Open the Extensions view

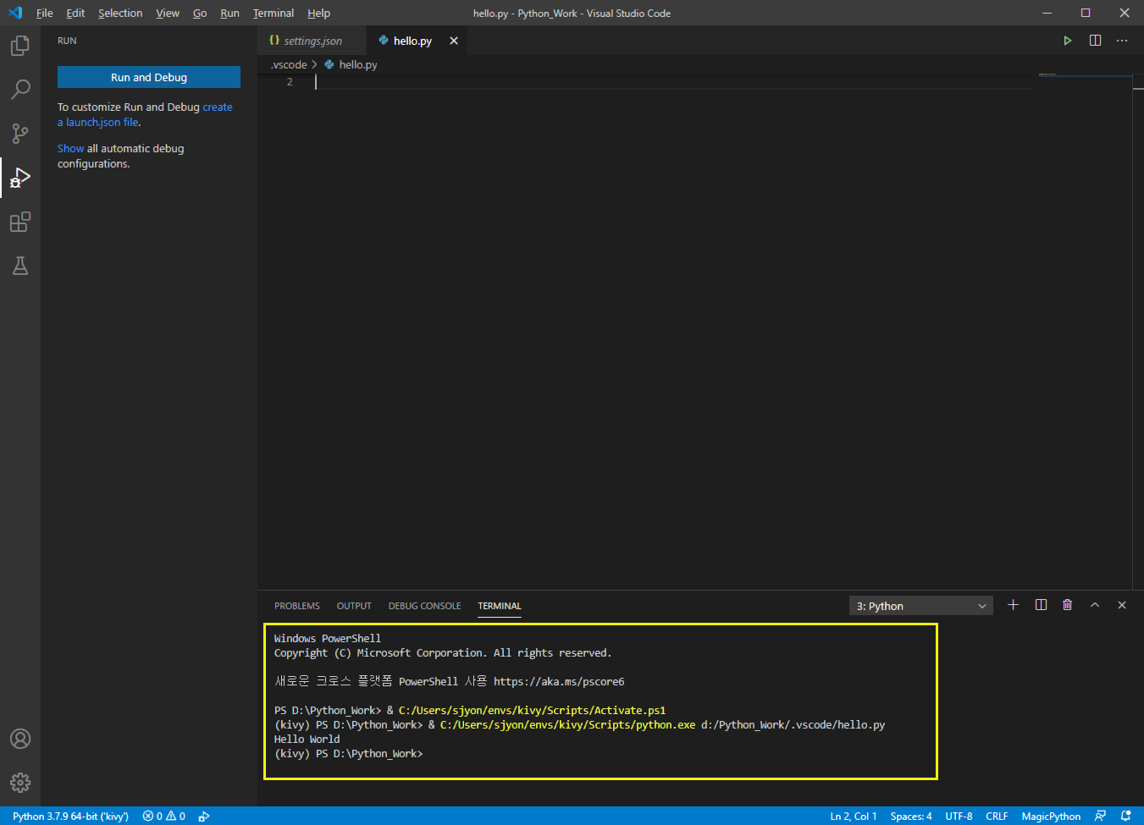pyautogui.click(x=20, y=222)
